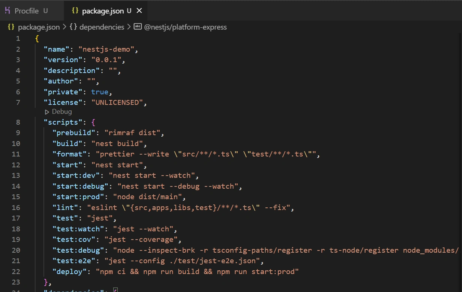Select the package.json tab
The height and width of the screenshot is (292, 462).
[106, 11]
